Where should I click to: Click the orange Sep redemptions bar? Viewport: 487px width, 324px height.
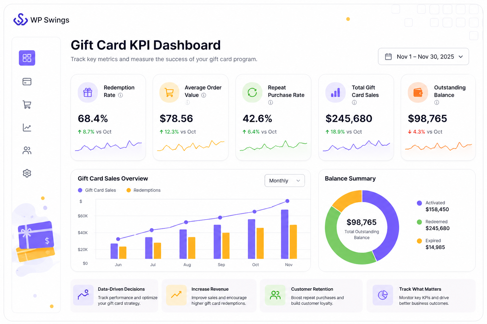click(226, 246)
